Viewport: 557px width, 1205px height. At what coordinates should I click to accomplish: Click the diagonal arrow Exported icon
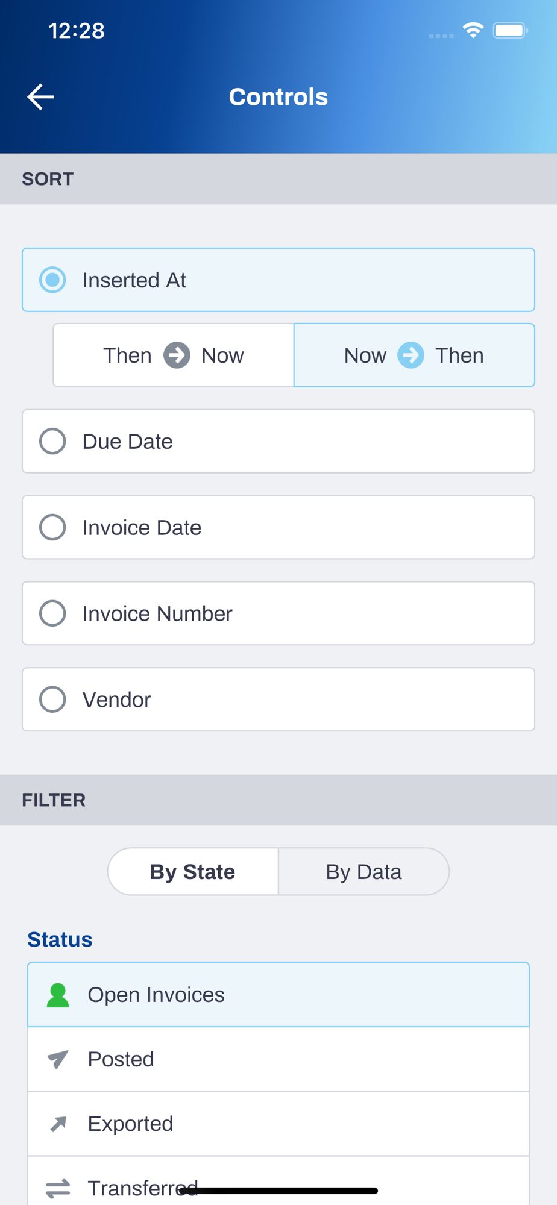(x=58, y=1124)
